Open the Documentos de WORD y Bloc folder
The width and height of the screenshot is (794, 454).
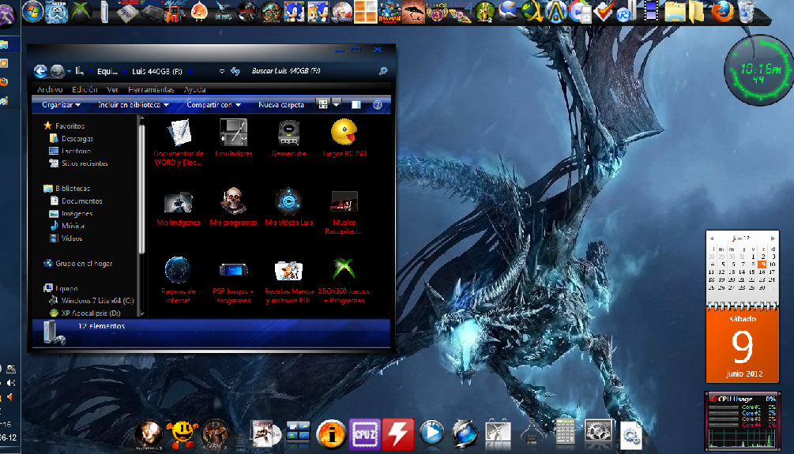[x=179, y=143]
